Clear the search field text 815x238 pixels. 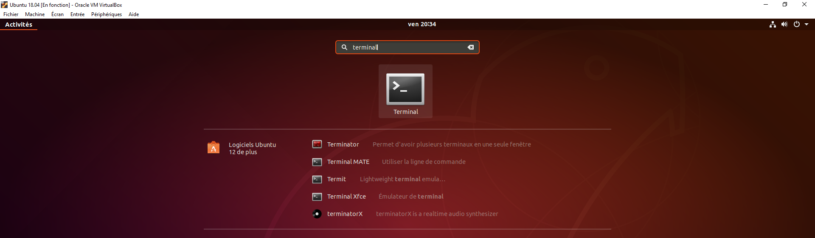pos(470,47)
